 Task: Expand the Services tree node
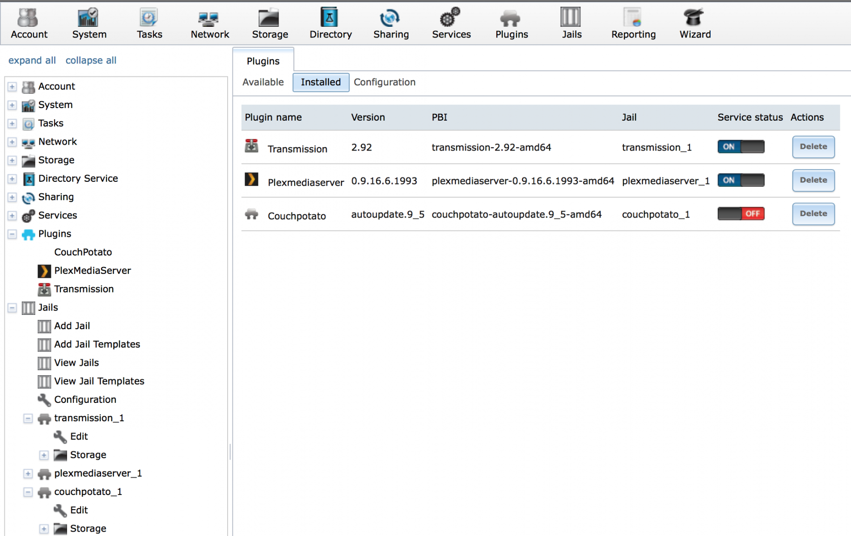click(x=12, y=216)
